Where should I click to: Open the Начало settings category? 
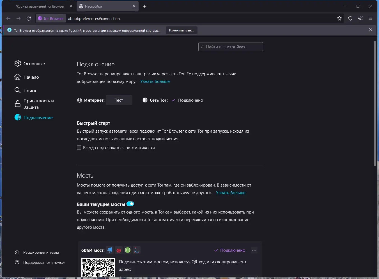27,77
